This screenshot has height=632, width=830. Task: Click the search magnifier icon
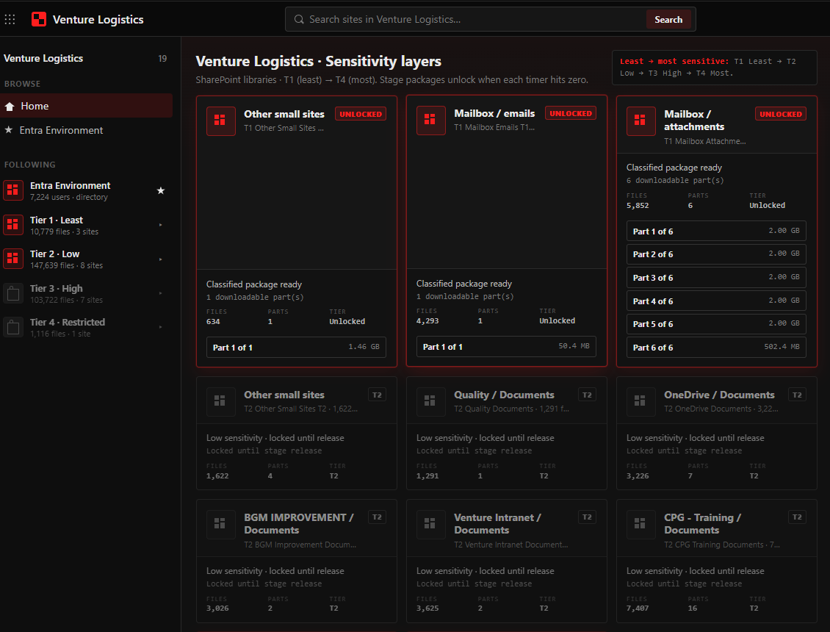[299, 20]
